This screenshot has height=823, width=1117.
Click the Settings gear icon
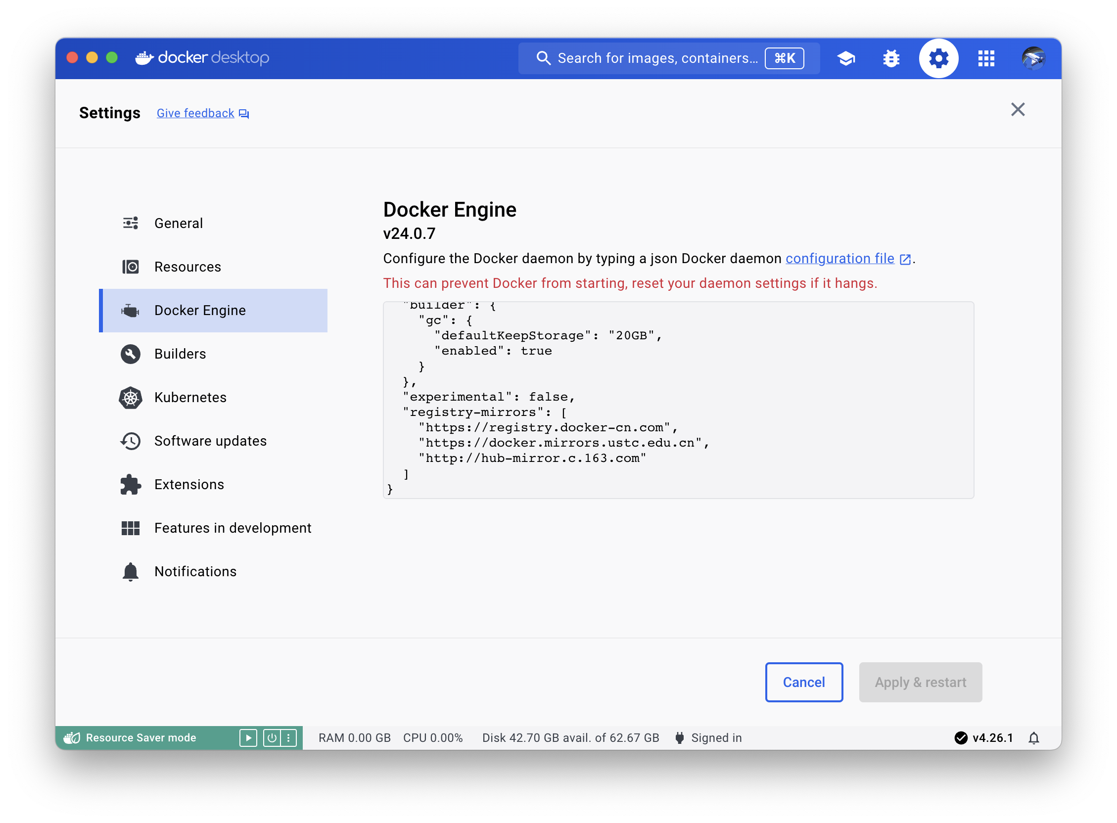pyautogui.click(x=938, y=58)
